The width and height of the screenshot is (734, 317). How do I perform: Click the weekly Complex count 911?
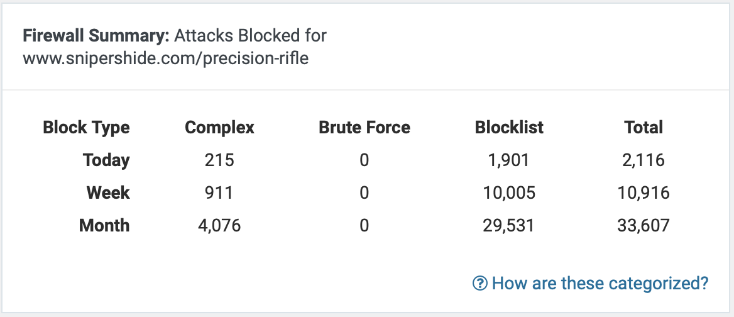tap(219, 192)
